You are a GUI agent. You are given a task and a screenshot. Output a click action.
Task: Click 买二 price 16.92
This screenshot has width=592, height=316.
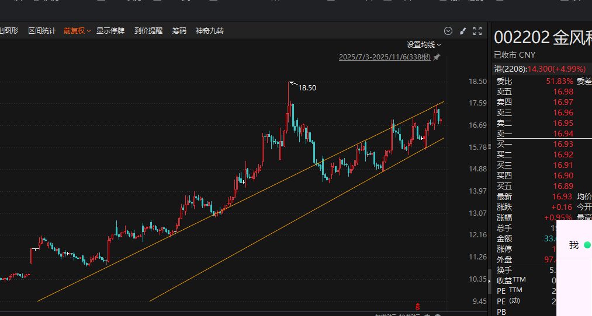(x=563, y=155)
